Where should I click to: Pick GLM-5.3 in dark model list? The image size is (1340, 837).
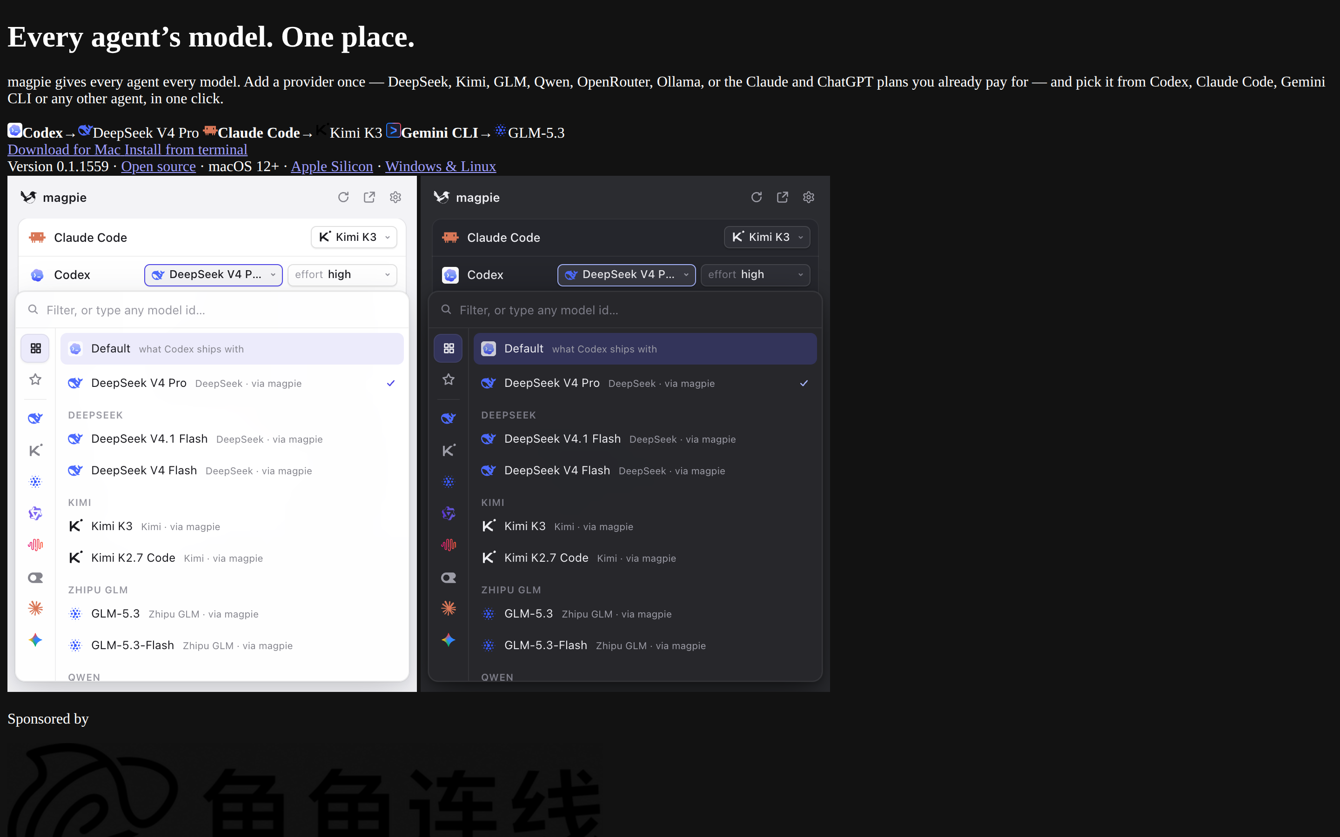tap(645, 614)
